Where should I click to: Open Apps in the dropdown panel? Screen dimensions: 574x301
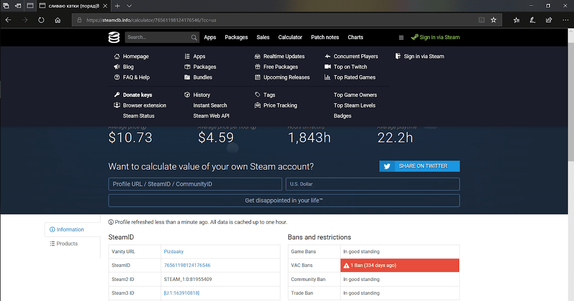[x=195, y=56]
